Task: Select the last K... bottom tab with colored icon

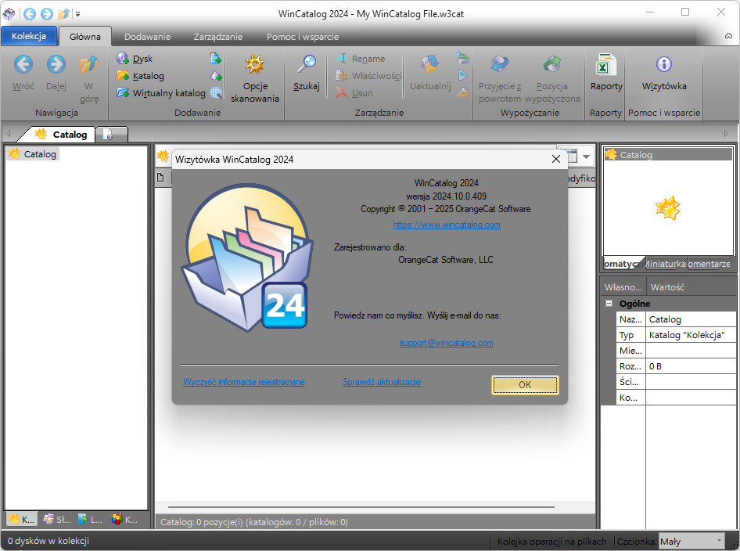Action: (x=124, y=520)
